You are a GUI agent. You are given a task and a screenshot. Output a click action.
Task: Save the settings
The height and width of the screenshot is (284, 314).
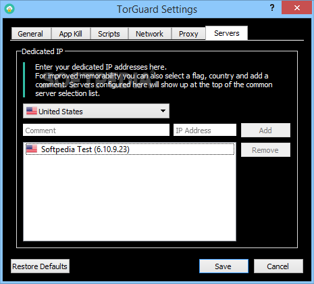(x=224, y=266)
